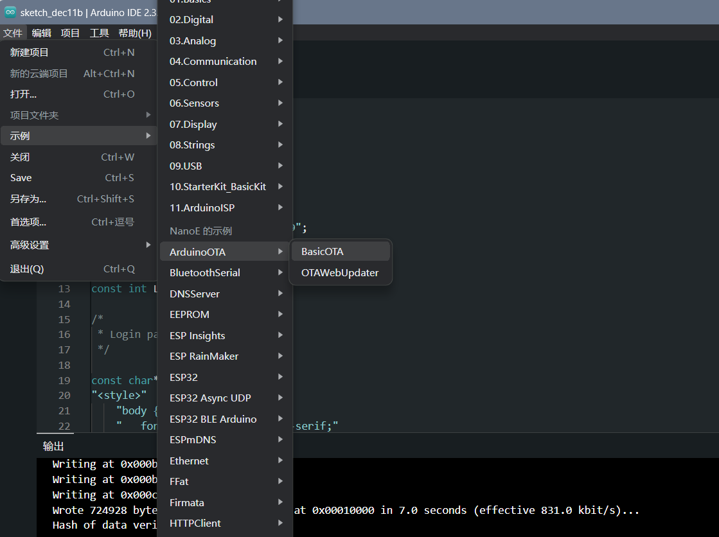Expand the Ethernet examples submenu
719x537 pixels.
[x=225, y=461]
